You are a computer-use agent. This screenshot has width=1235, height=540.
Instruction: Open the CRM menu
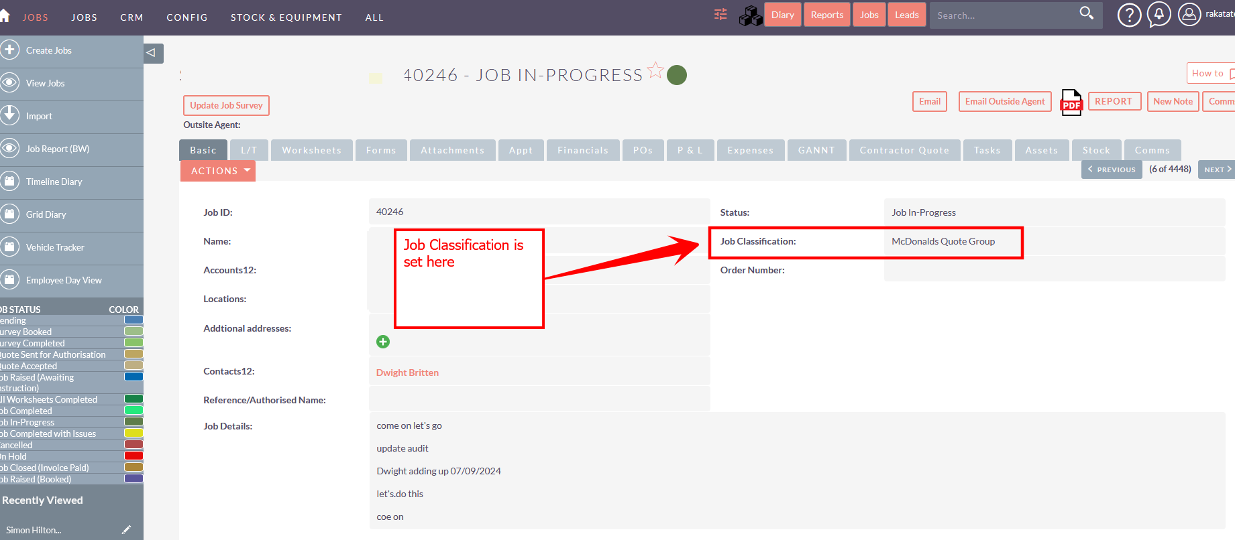132,17
